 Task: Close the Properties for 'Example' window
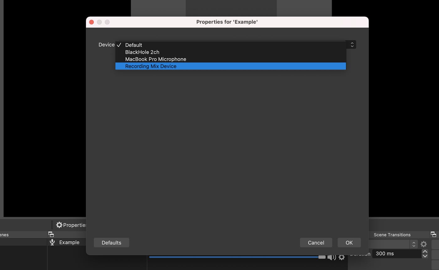pos(92,22)
